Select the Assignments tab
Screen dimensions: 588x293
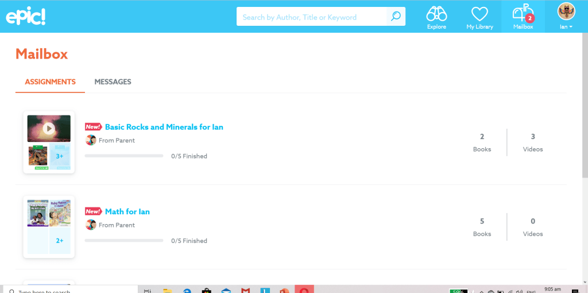point(50,82)
